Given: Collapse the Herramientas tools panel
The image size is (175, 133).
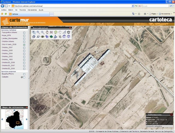Looking at the screenshot, I should 70,28.
